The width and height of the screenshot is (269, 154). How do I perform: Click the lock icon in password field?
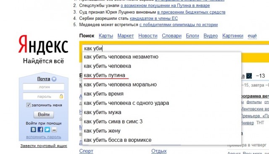[x=61, y=96]
